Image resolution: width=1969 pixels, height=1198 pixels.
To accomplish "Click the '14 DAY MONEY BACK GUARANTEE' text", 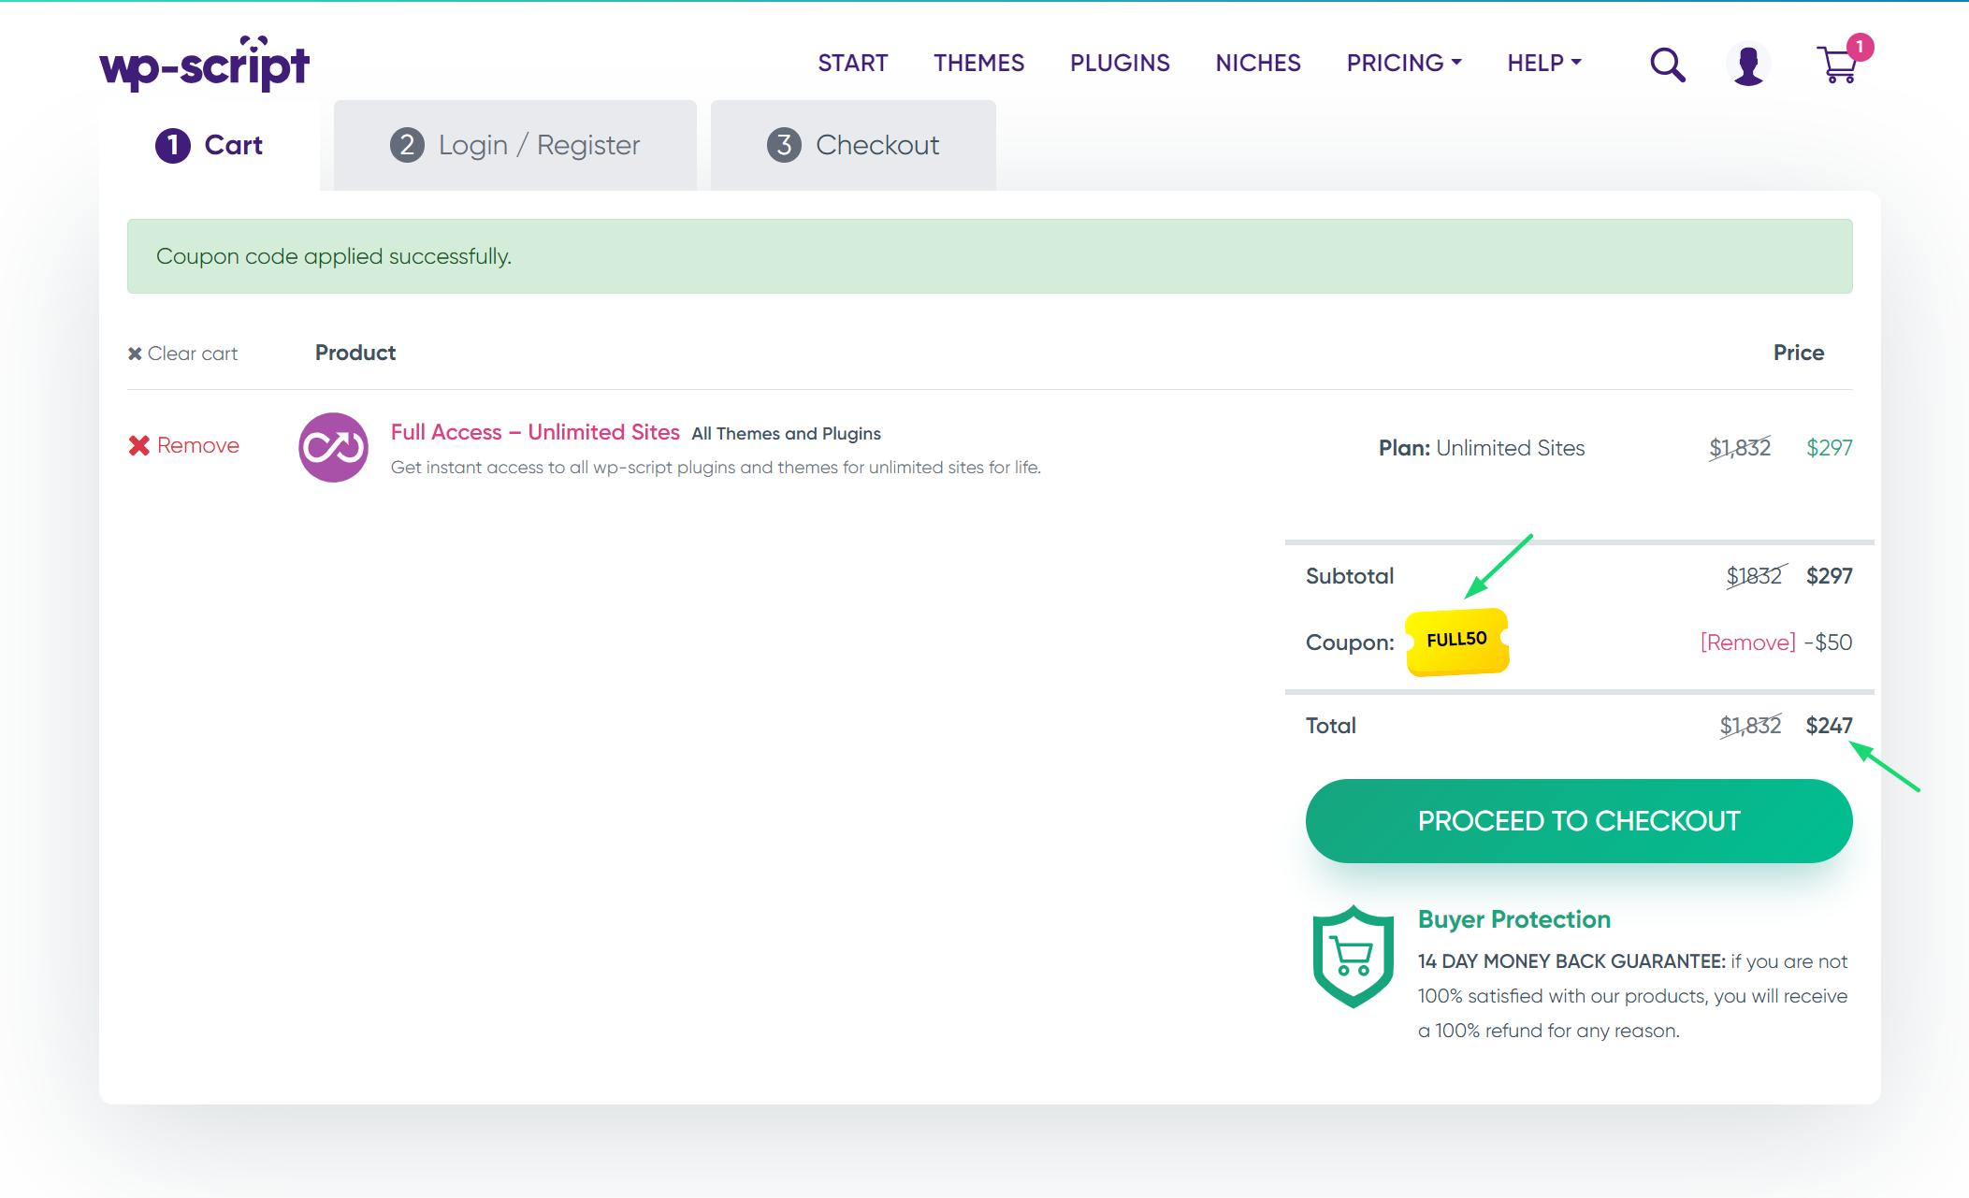I will click(x=1571, y=961).
